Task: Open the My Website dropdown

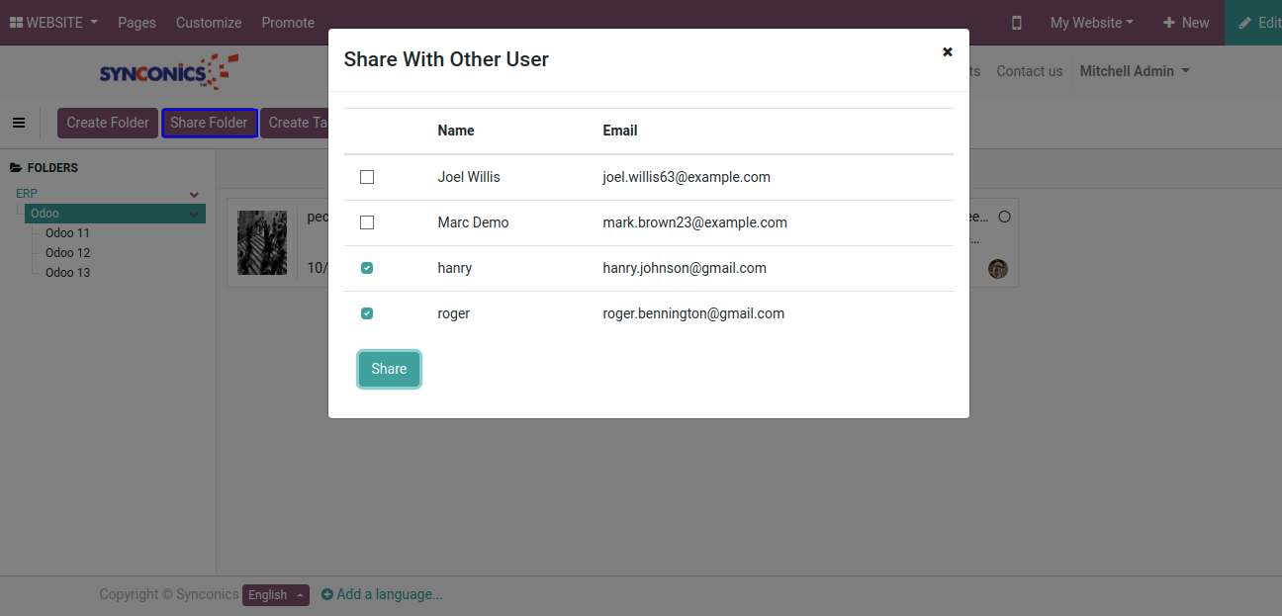Action: point(1091,23)
